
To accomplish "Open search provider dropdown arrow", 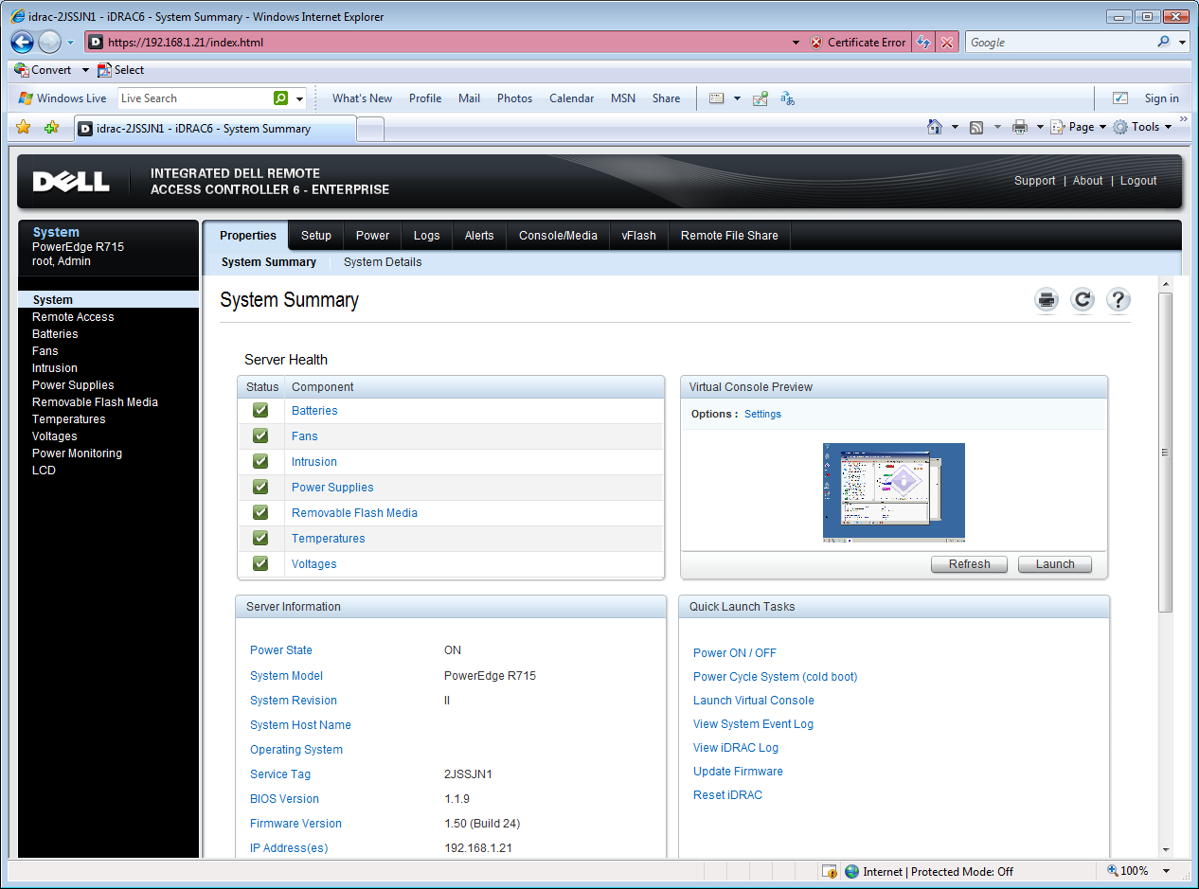I will 1183,43.
